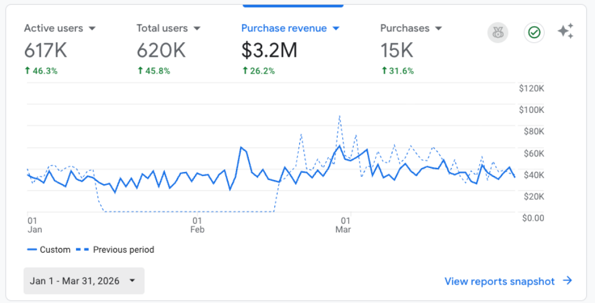Click the $100K axis label

point(532,110)
